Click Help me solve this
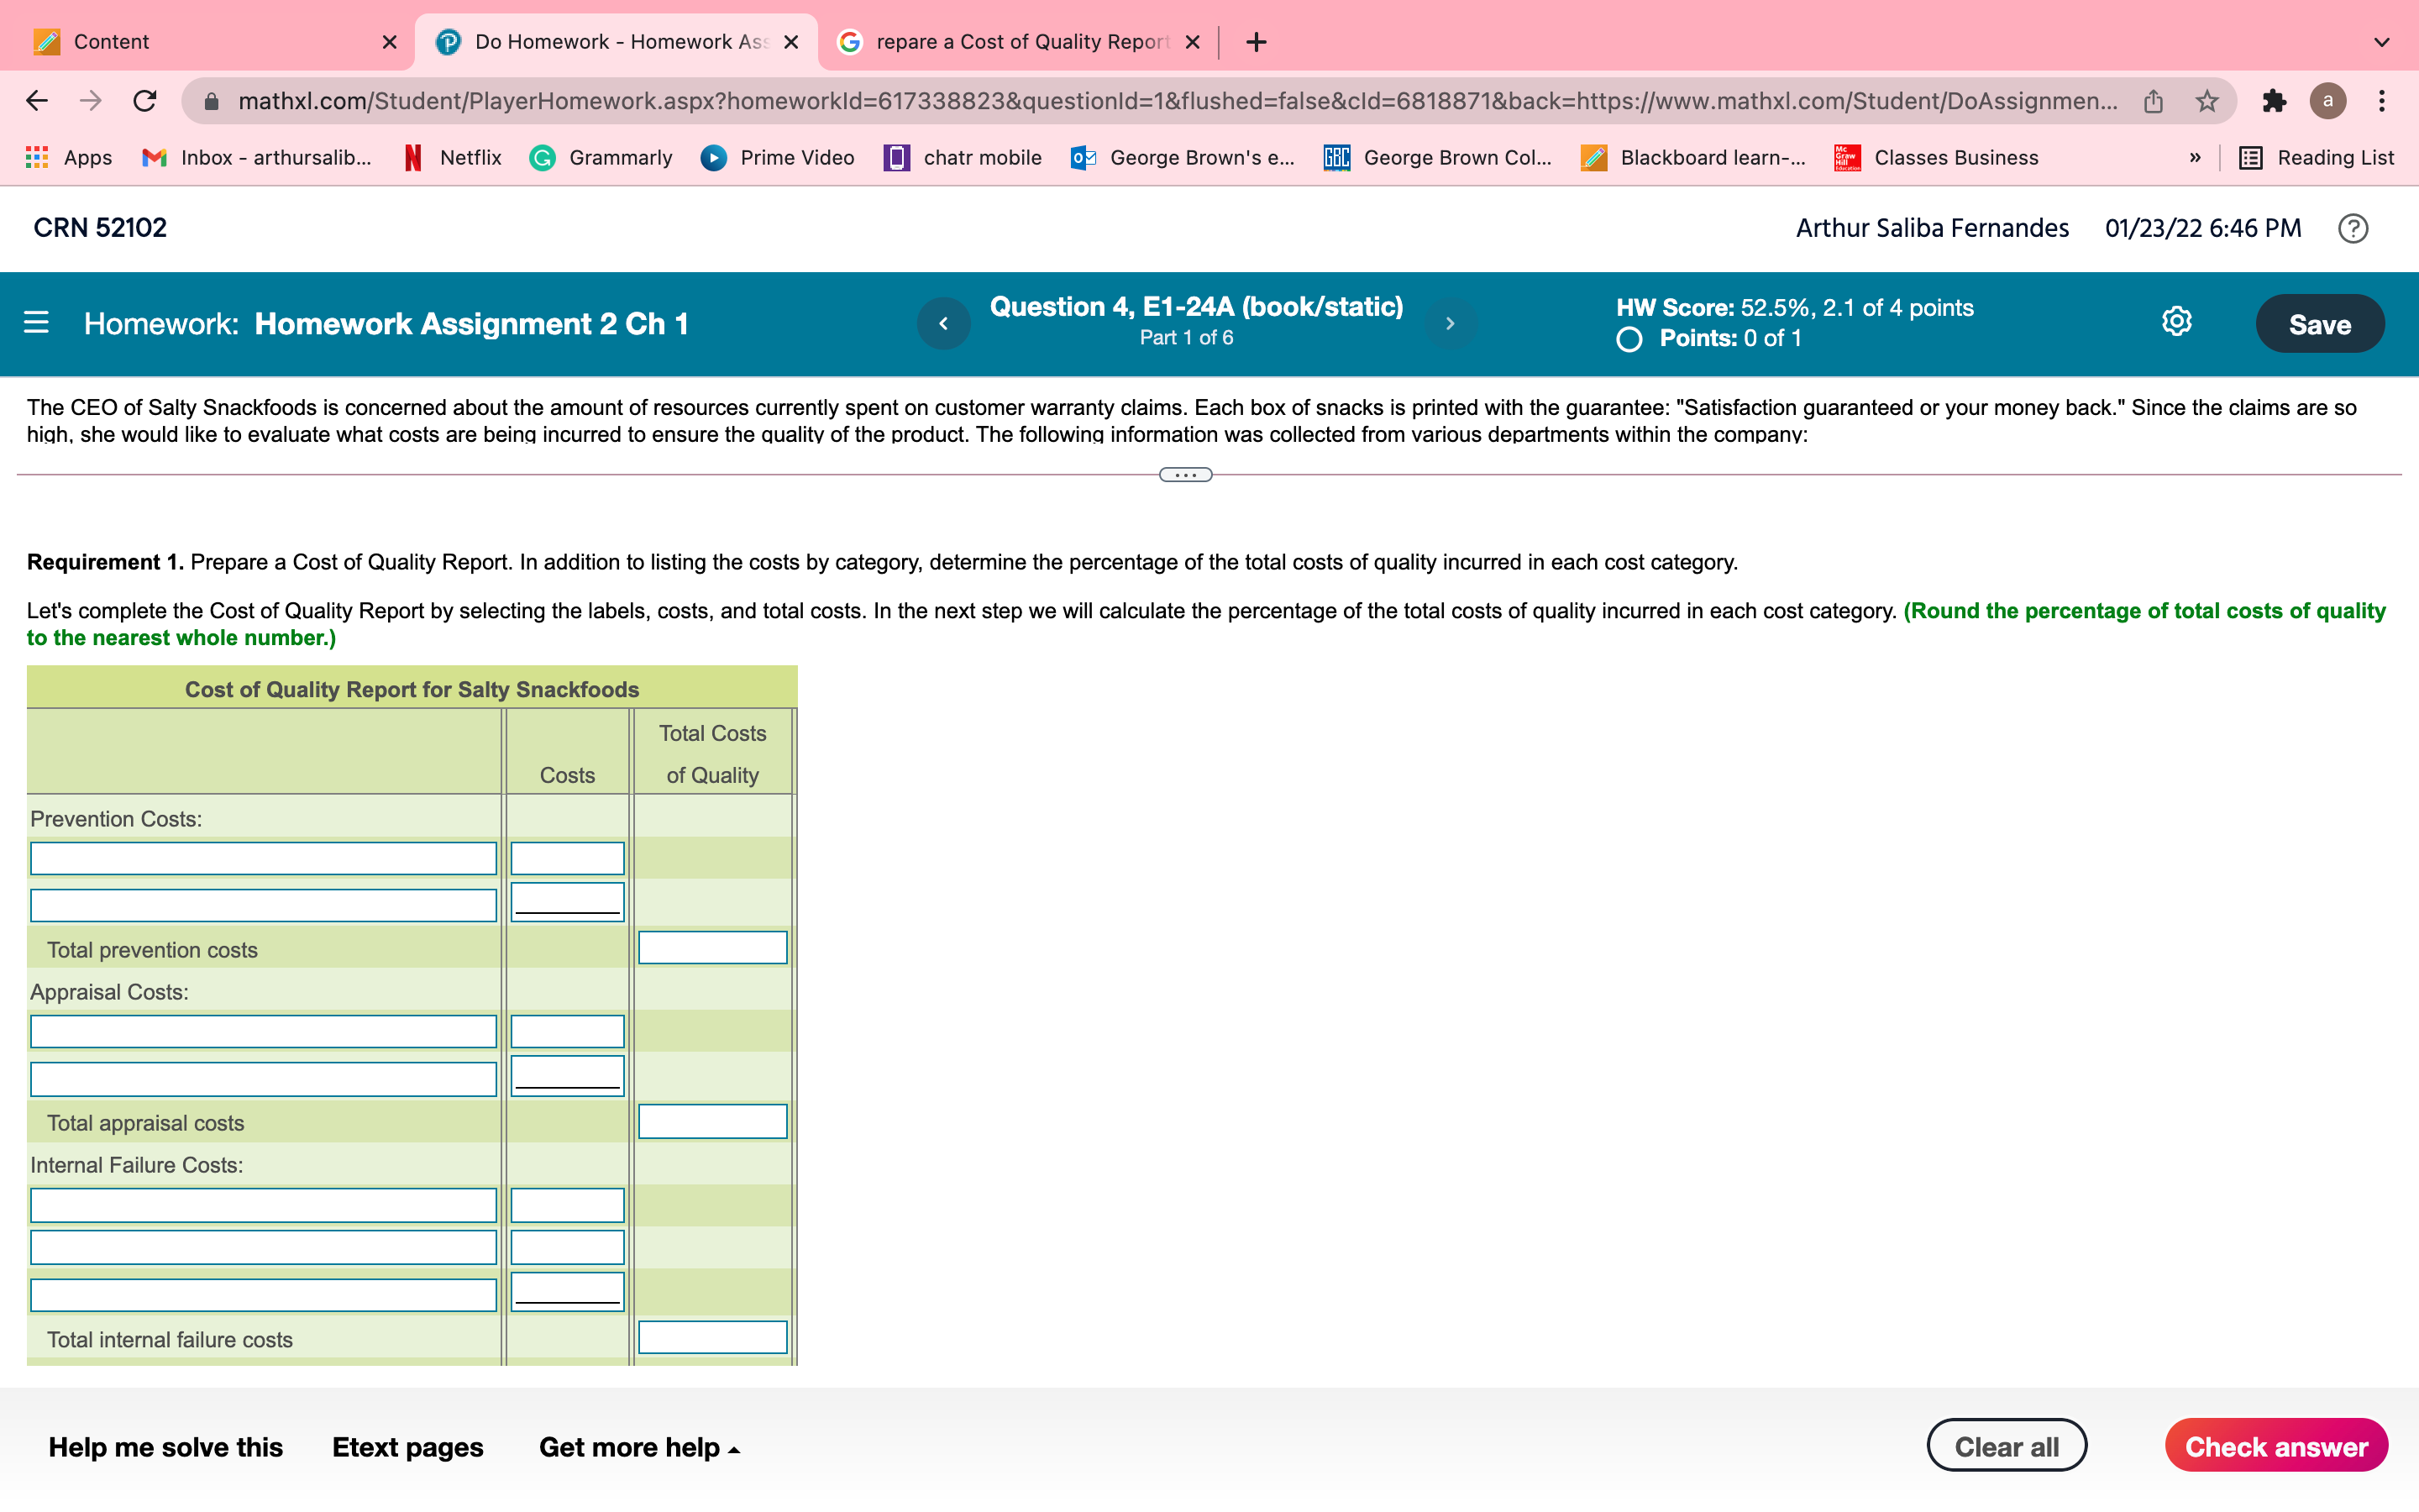Viewport: 2419px width, 1512px height. pos(166,1447)
